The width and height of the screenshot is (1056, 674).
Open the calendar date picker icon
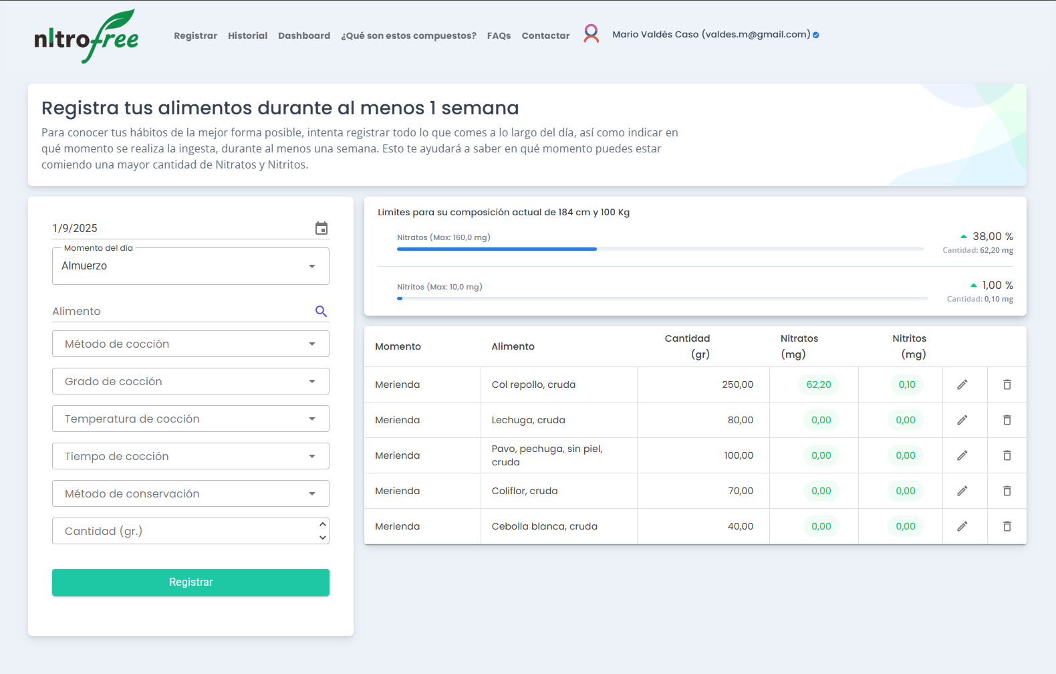321,229
